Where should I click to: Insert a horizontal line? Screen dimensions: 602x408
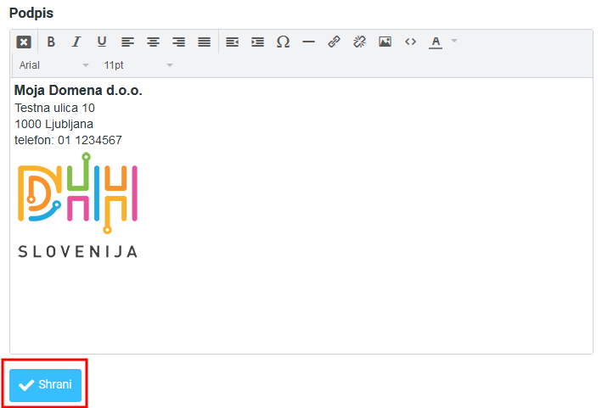pyautogui.click(x=308, y=42)
